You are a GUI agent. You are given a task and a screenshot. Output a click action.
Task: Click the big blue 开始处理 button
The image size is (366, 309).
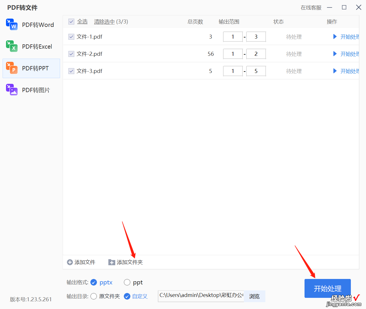point(328,288)
